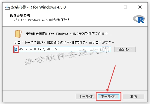
Task: Open the 浏览(R) folder browser
Action: click(x=125, y=49)
